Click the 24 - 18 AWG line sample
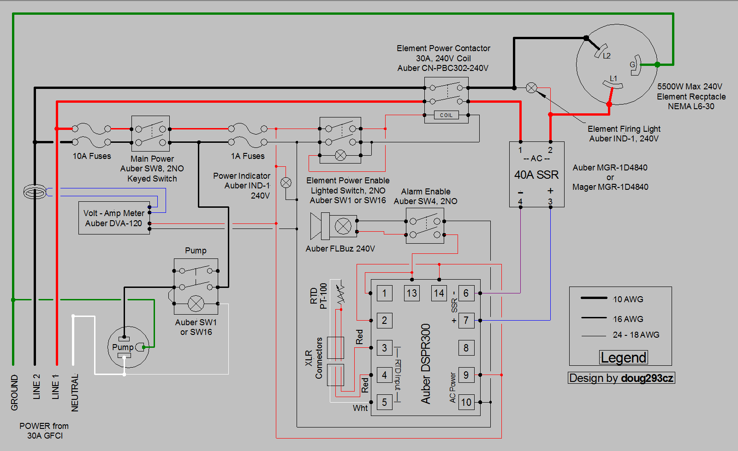 [x=594, y=336]
